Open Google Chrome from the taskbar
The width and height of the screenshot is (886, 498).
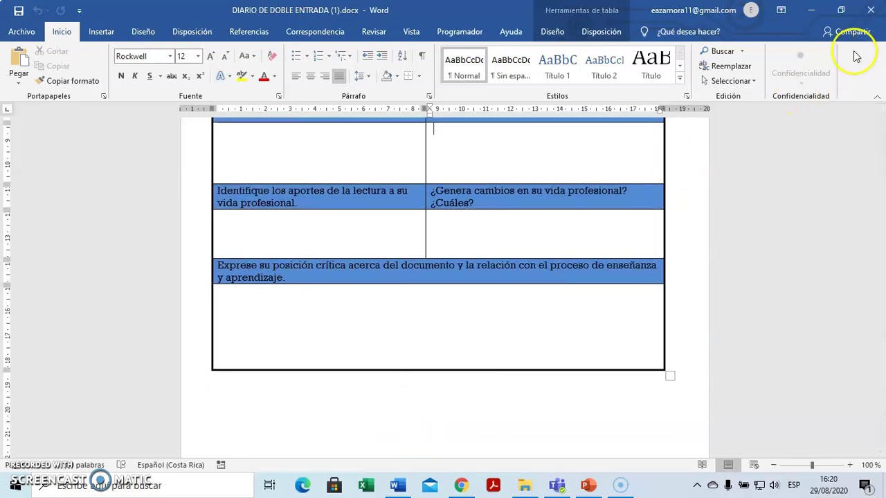point(461,486)
